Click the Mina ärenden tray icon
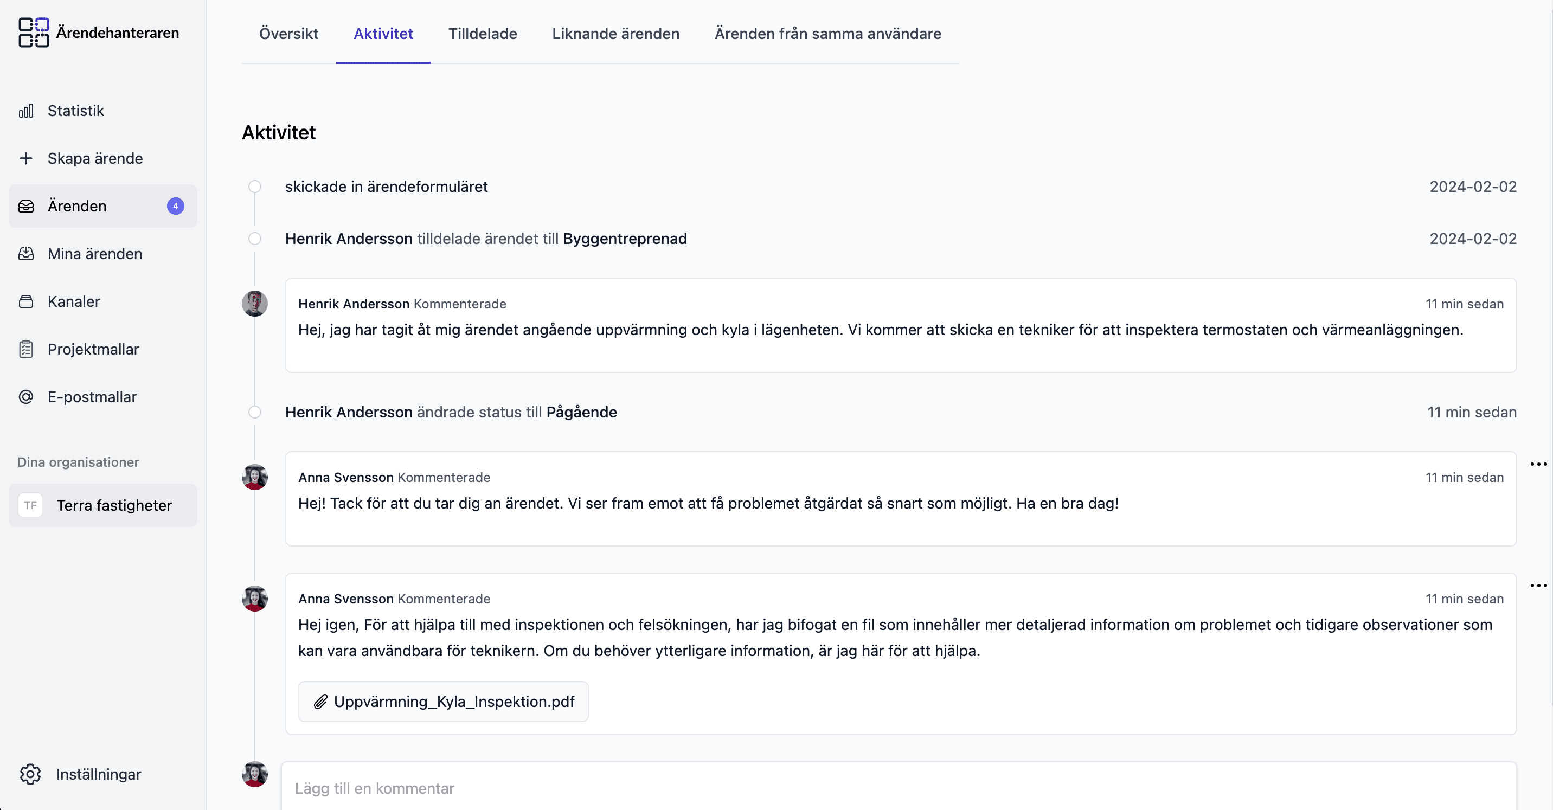The height and width of the screenshot is (810, 1553). [26, 254]
